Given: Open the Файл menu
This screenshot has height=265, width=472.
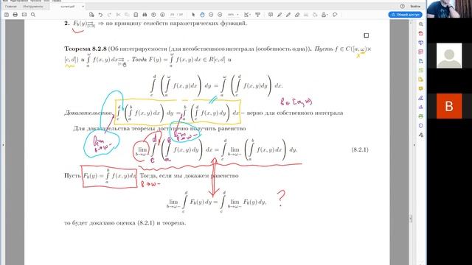Looking at the screenshot, I should (5, 1).
